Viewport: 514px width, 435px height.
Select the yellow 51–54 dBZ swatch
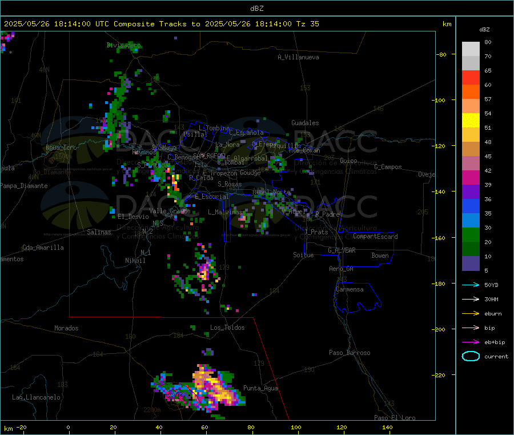[471, 121]
